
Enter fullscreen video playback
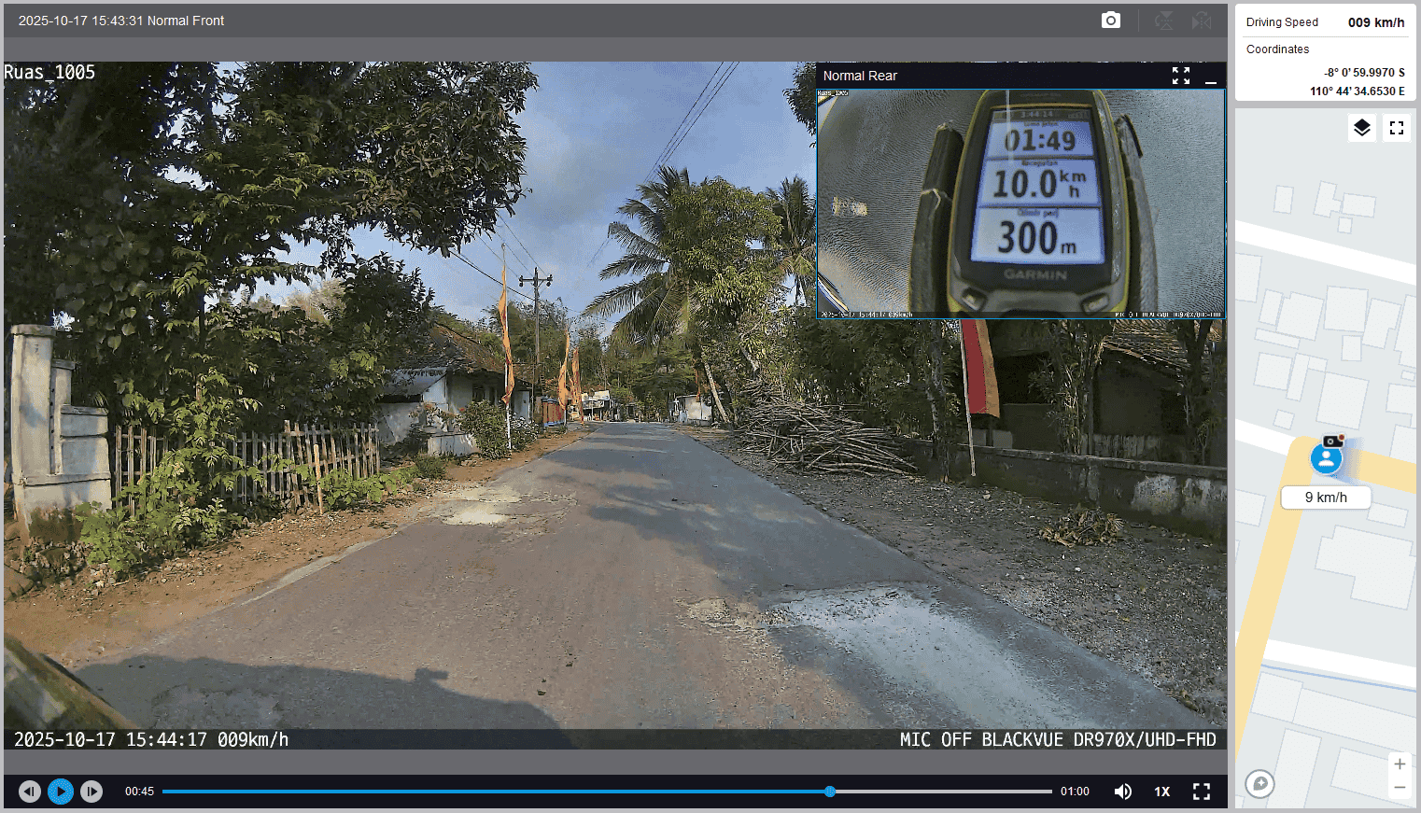tap(1202, 792)
